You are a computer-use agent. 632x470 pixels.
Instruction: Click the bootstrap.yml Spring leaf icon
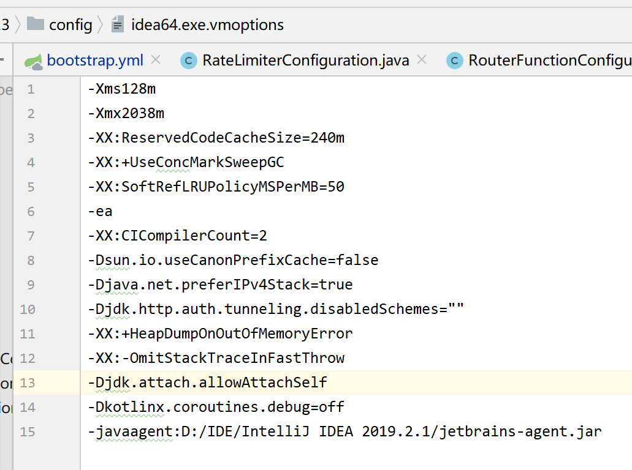pos(34,62)
